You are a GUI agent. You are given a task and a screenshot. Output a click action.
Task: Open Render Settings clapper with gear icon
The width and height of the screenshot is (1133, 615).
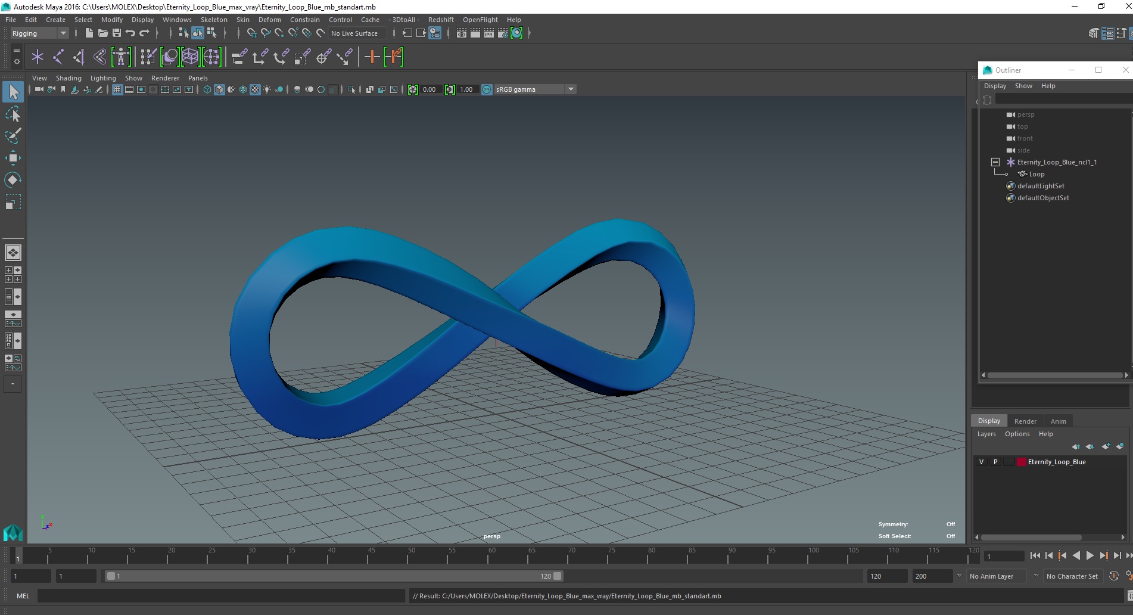(503, 33)
